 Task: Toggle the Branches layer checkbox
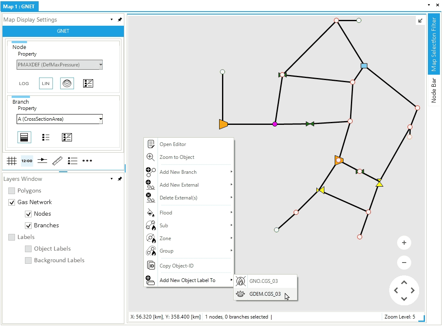coord(28,226)
